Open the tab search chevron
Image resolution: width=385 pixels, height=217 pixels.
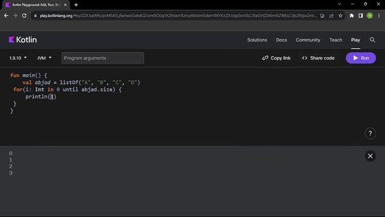(339, 4)
